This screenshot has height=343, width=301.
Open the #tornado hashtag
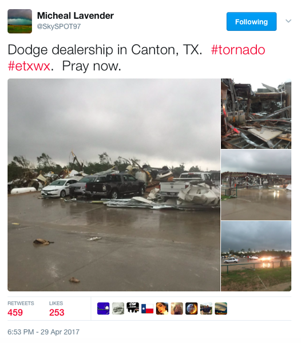[238, 50]
